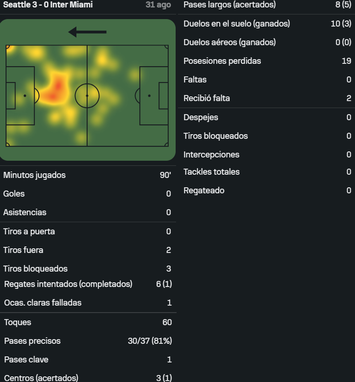
Task: Click the Toques stat row
Action: 88,322
